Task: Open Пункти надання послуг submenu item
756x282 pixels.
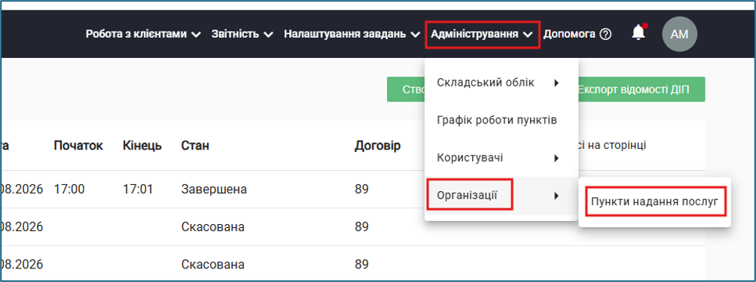Action: 655,202
